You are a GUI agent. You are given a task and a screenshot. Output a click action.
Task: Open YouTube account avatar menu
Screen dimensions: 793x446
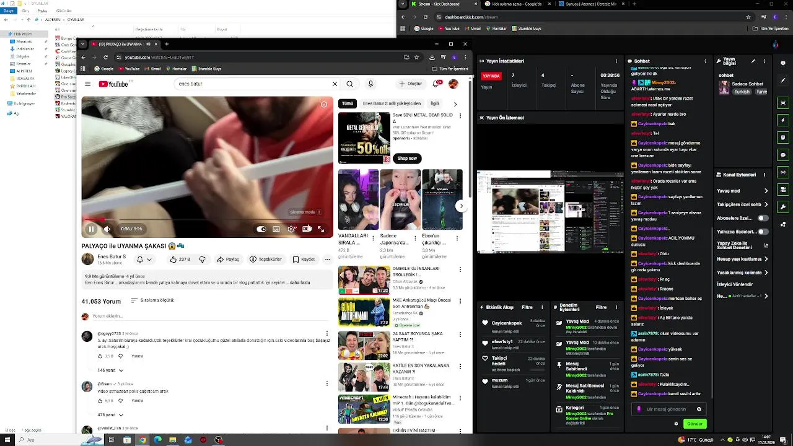pos(453,84)
